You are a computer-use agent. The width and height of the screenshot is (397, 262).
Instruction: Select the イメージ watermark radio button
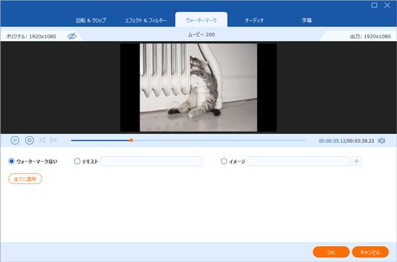coord(224,161)
